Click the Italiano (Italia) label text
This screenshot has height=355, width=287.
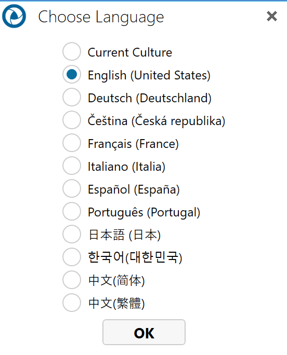click(x=126, y=167)
